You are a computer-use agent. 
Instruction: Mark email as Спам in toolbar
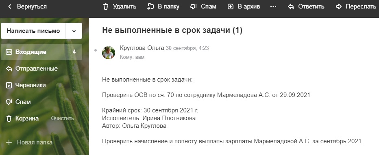point(194,7)
